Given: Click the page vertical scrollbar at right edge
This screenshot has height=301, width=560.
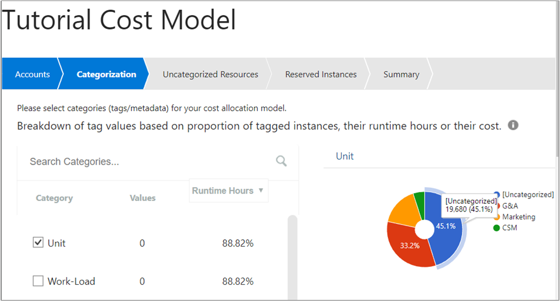Looking at the screenshot, I should 557,79.
